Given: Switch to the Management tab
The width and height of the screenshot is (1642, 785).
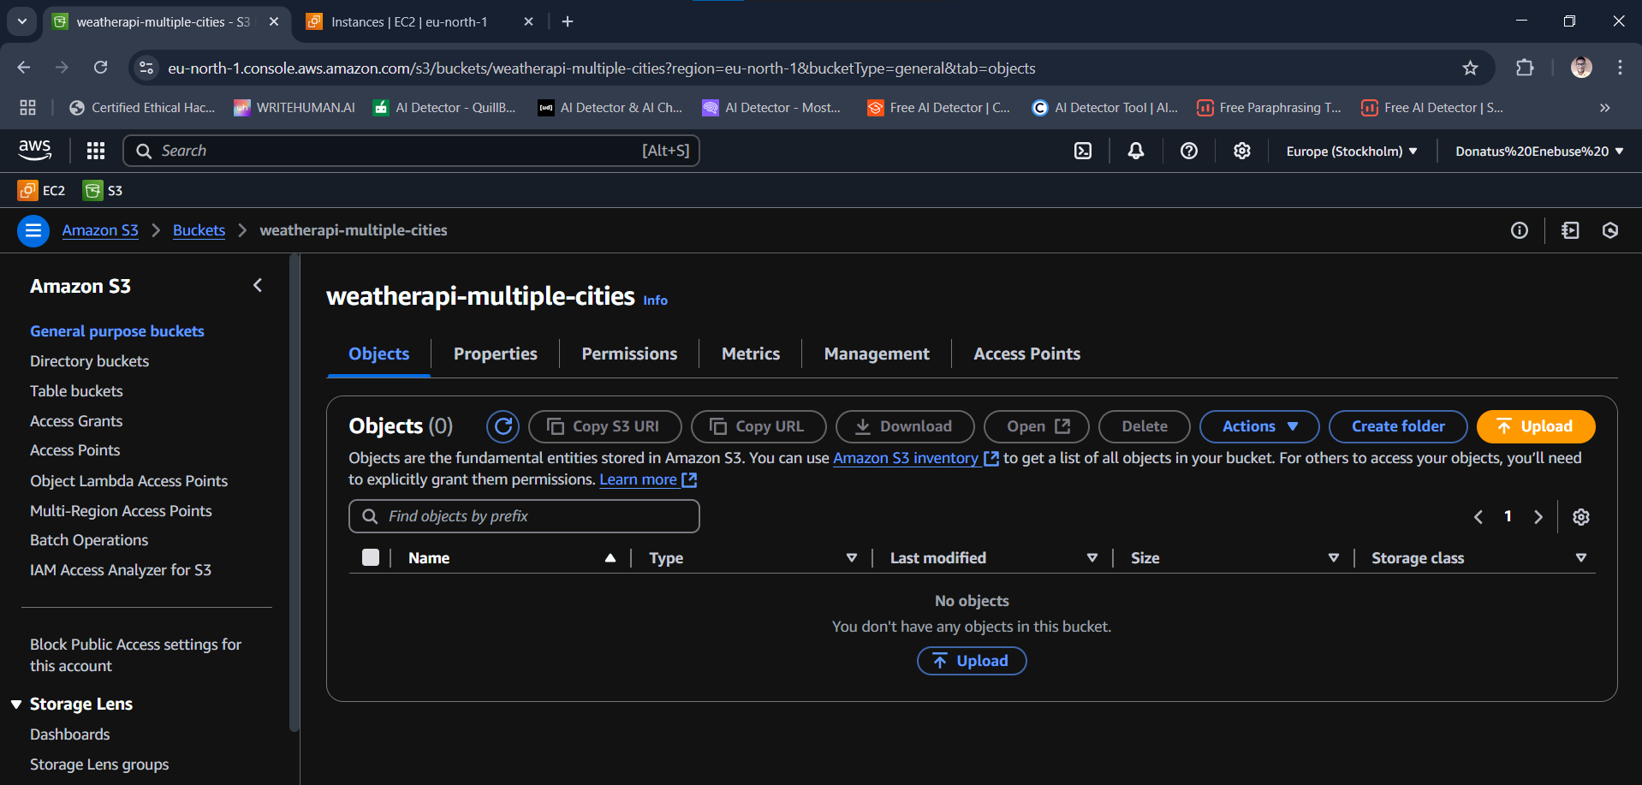Looking at the screenshot, I should tap(877, 354).
